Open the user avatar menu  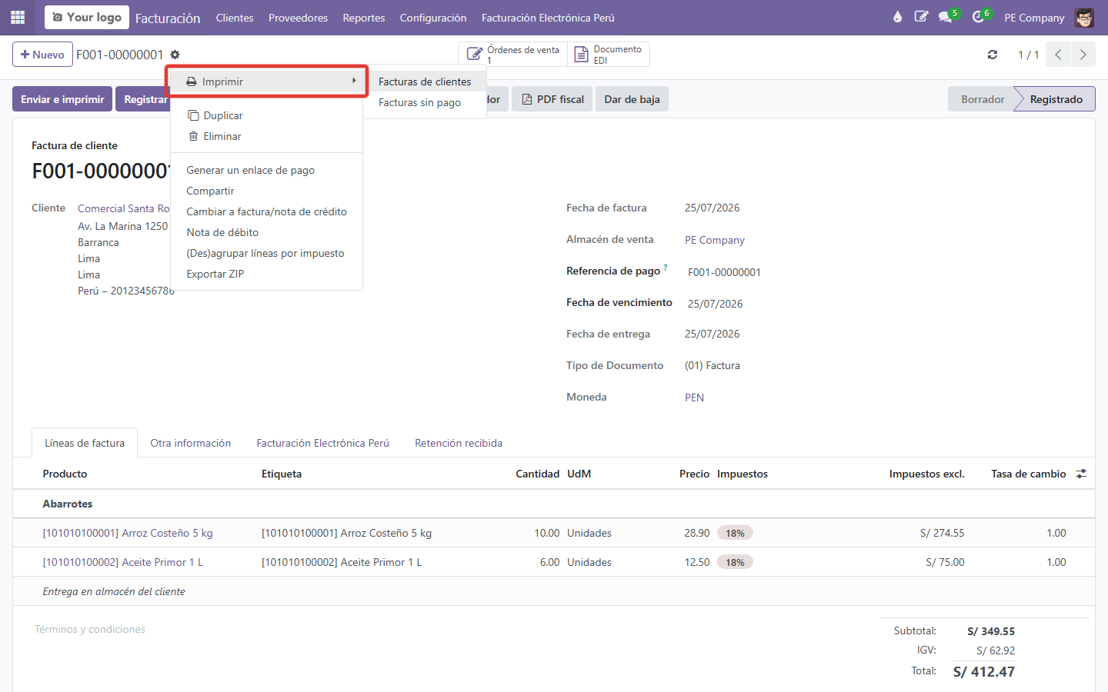[x=1084, y=17]
